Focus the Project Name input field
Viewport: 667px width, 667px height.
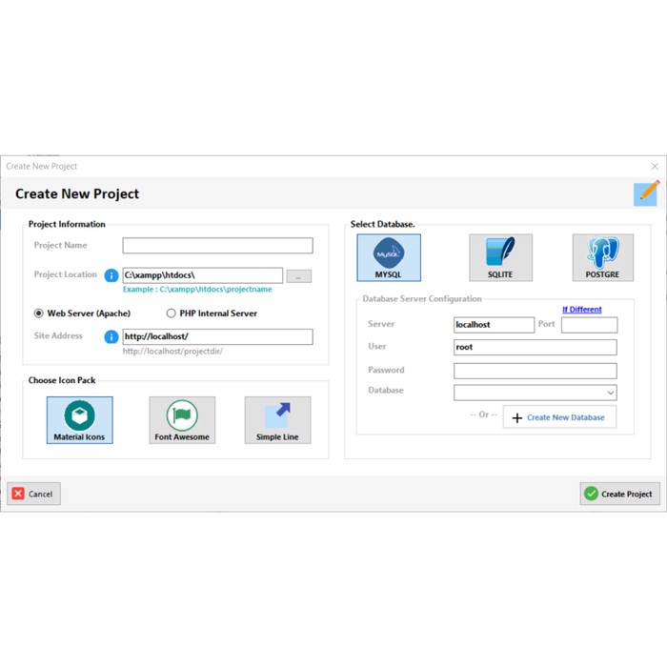(x=218, y=246)
